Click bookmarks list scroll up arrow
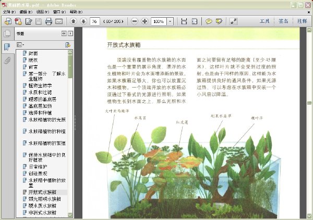This screenshot has height=220, width=313. click(70, 52)
